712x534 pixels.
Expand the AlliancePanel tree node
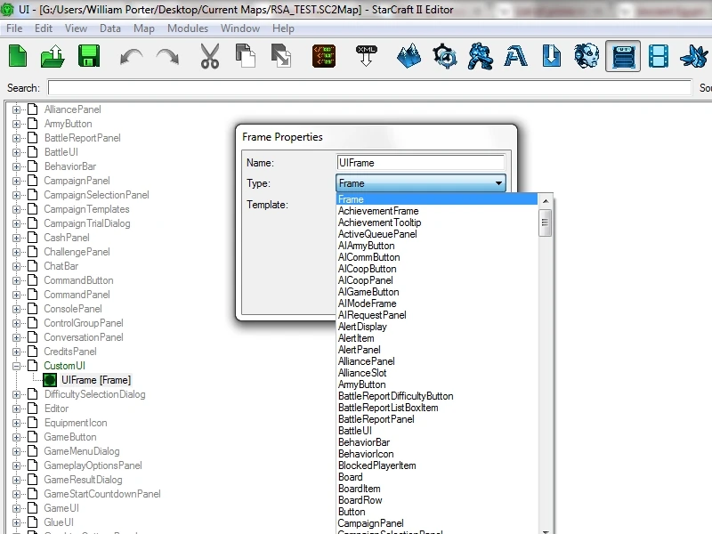point(16,109)
